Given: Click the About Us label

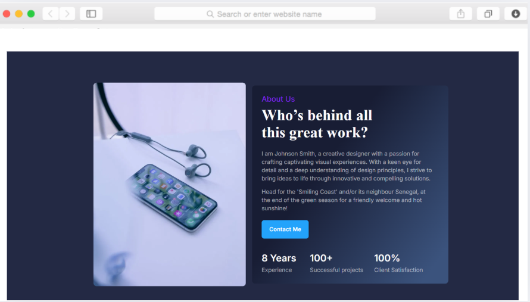Looking at the screenshot, I should tap(278, 99).
